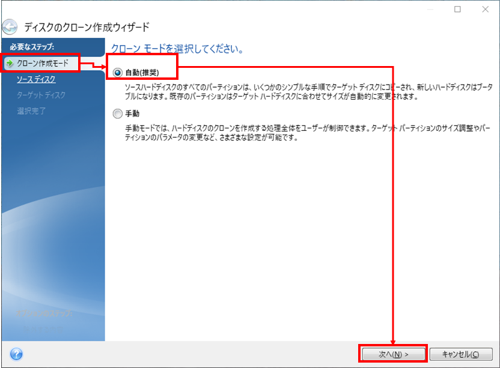Open the ソースディスク step link
This screenshot has width=500, height=368.
pos(37,79)
